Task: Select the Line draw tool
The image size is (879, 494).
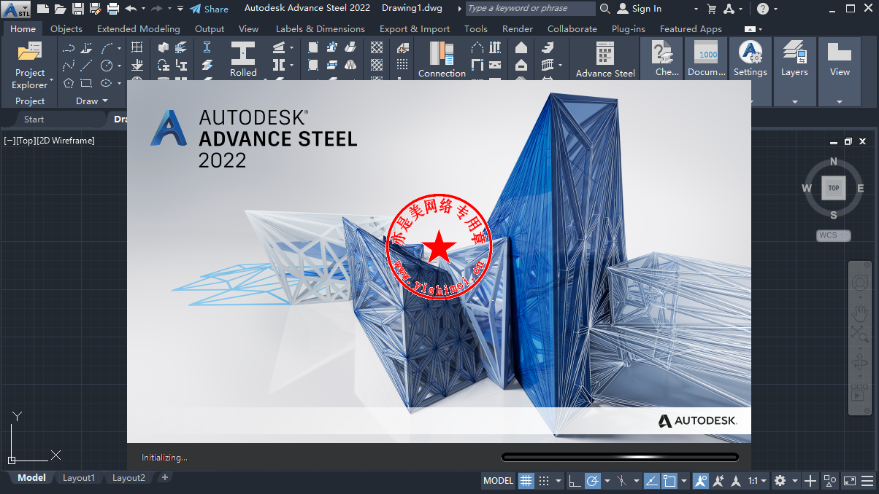Action: [87, 66]
